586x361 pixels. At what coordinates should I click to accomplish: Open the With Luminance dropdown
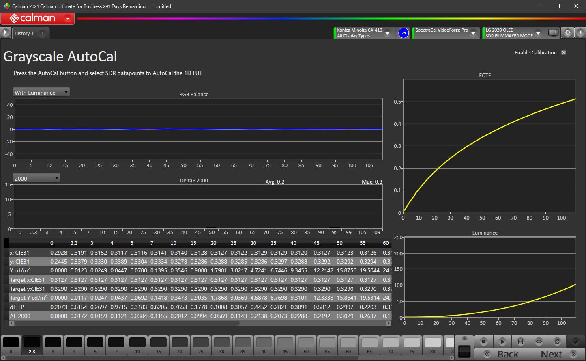pos(41,92)
